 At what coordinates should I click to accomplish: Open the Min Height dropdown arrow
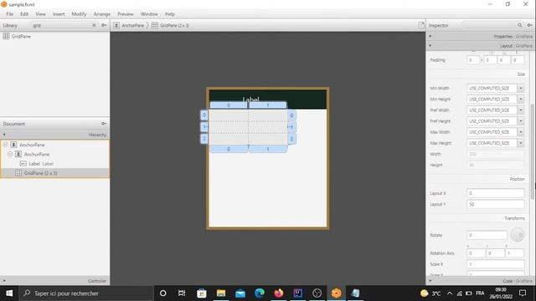[x=521, y=99]
